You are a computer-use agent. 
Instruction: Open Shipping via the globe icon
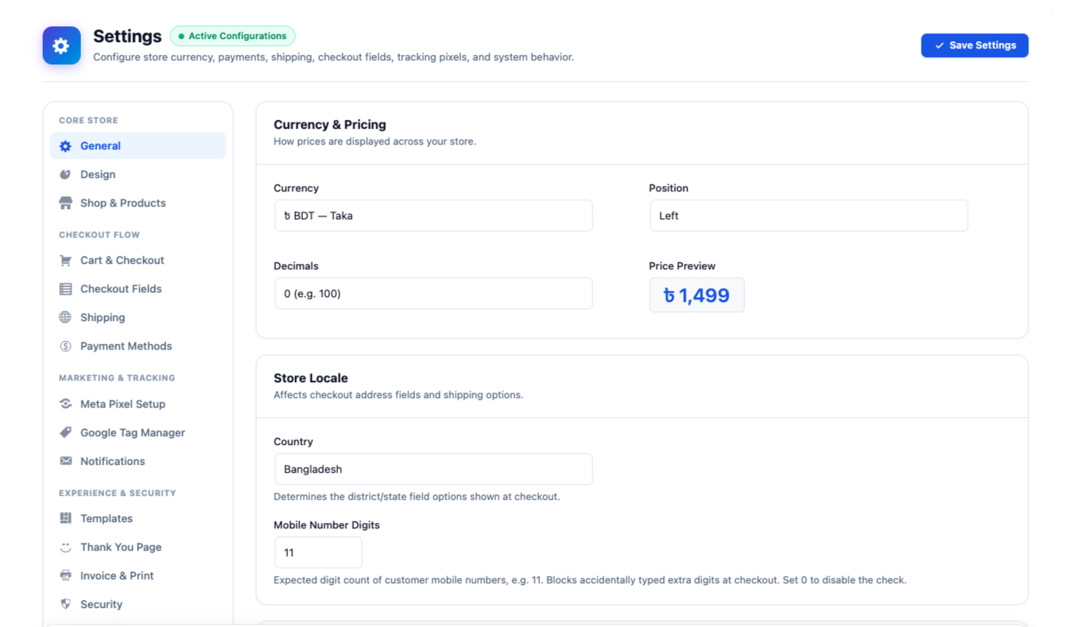click(65, 317)
